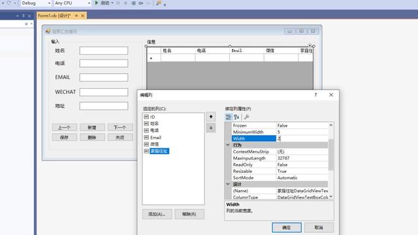Select the Form1.vb design tab
The height and width of the screenshot is (235, 418).
click(x=54, y=16)
